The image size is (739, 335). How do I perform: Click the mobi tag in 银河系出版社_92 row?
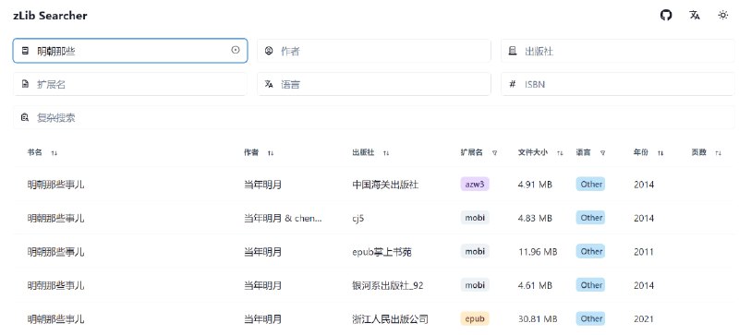point(475,284)
